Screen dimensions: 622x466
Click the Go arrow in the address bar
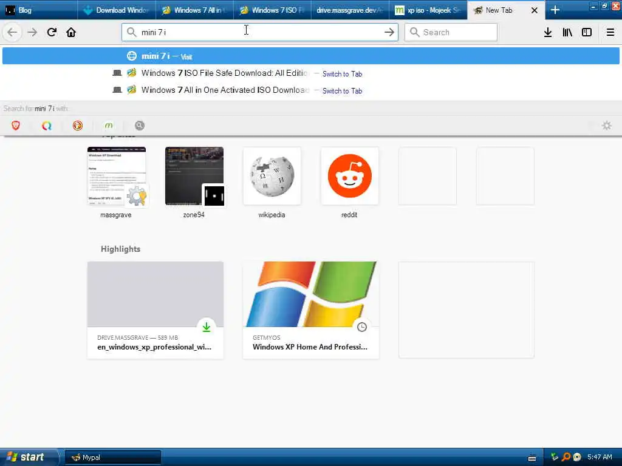389,32
